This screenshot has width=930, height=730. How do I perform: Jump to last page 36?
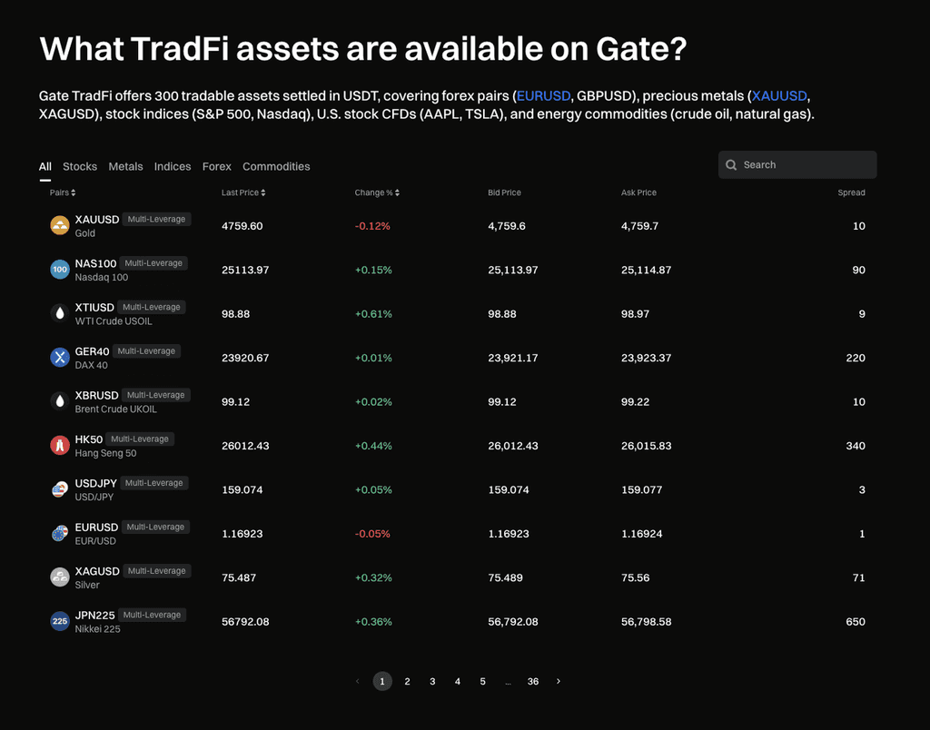[x=533, y=681]
